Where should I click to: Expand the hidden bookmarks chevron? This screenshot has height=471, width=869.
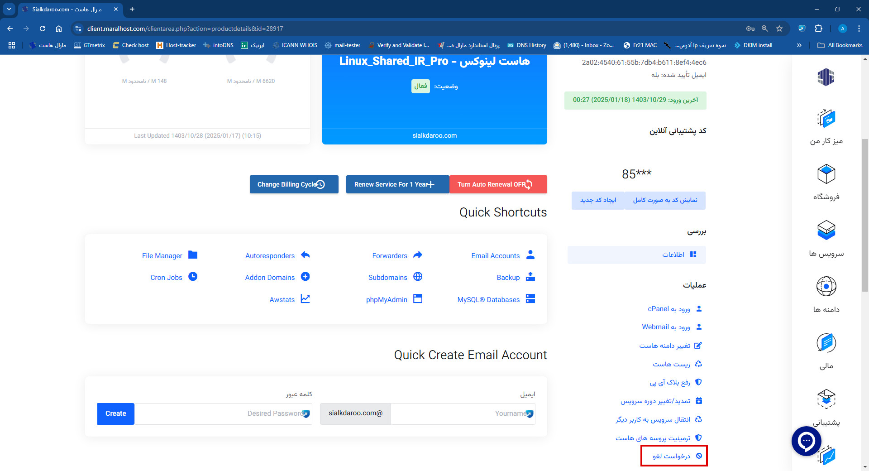[799, 45]
